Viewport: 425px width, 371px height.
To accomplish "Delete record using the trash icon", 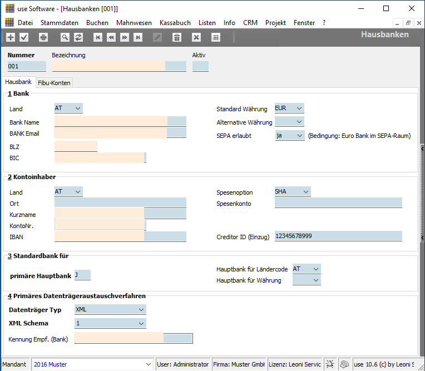I will coord(177,37).
